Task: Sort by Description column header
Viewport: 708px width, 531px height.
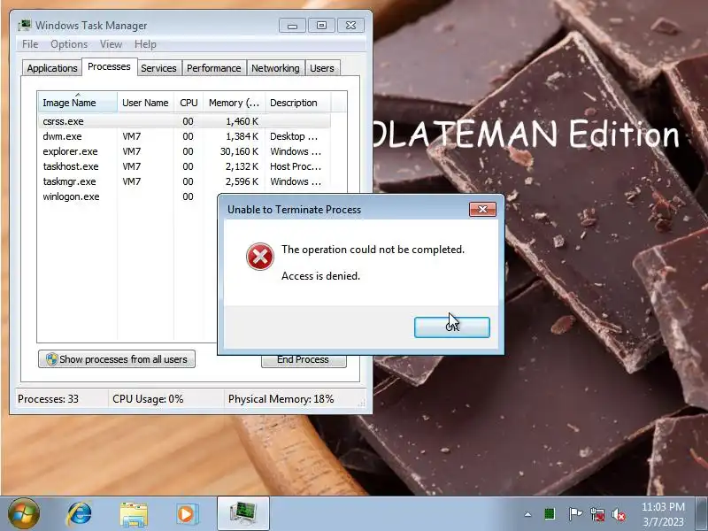Action: [x=298, y=103]
